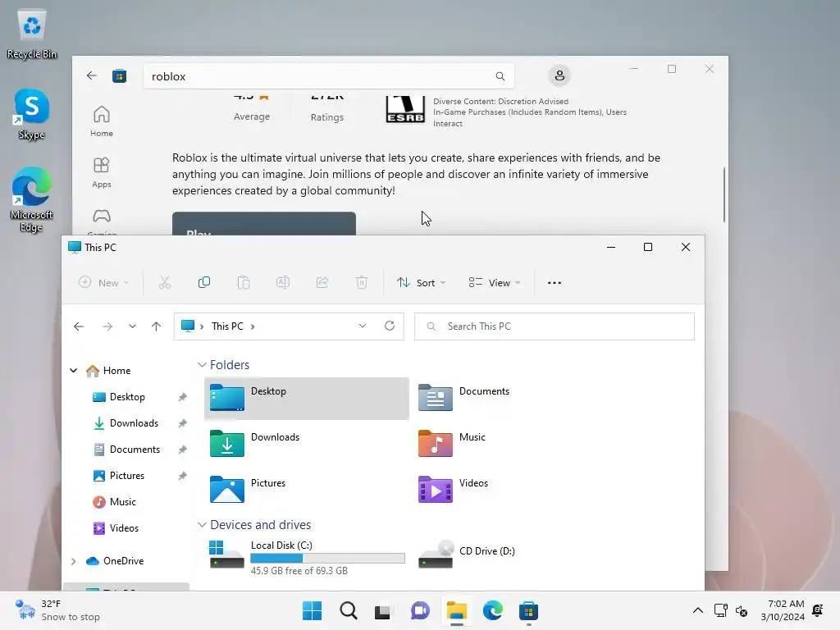Open the Skype desktop shortcut
Screen dimensions: 840x630
32,115
